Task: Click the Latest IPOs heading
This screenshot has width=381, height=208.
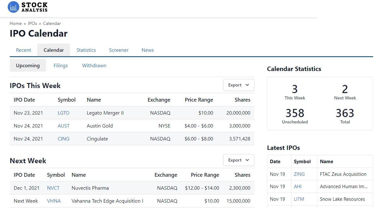Action: pos(284,148)
